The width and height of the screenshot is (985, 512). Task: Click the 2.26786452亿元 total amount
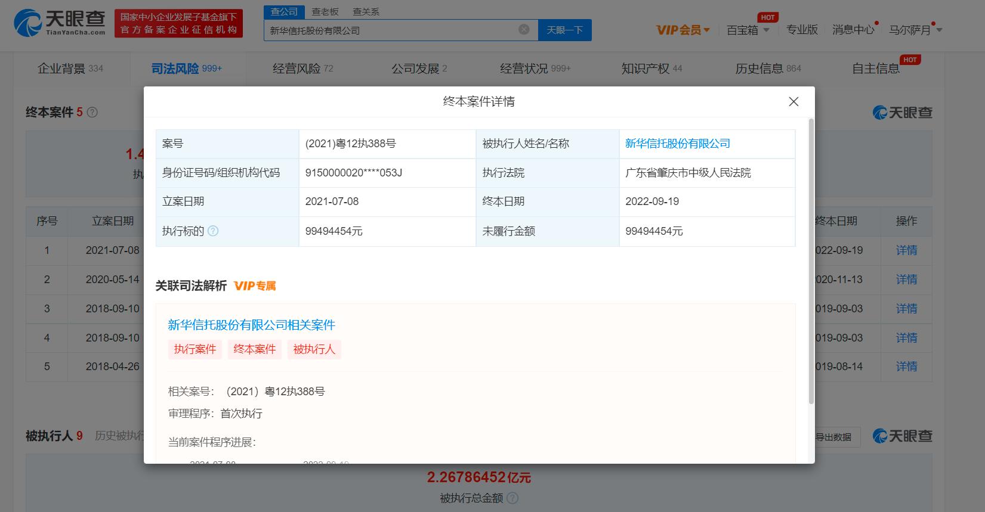click(478, 477)
